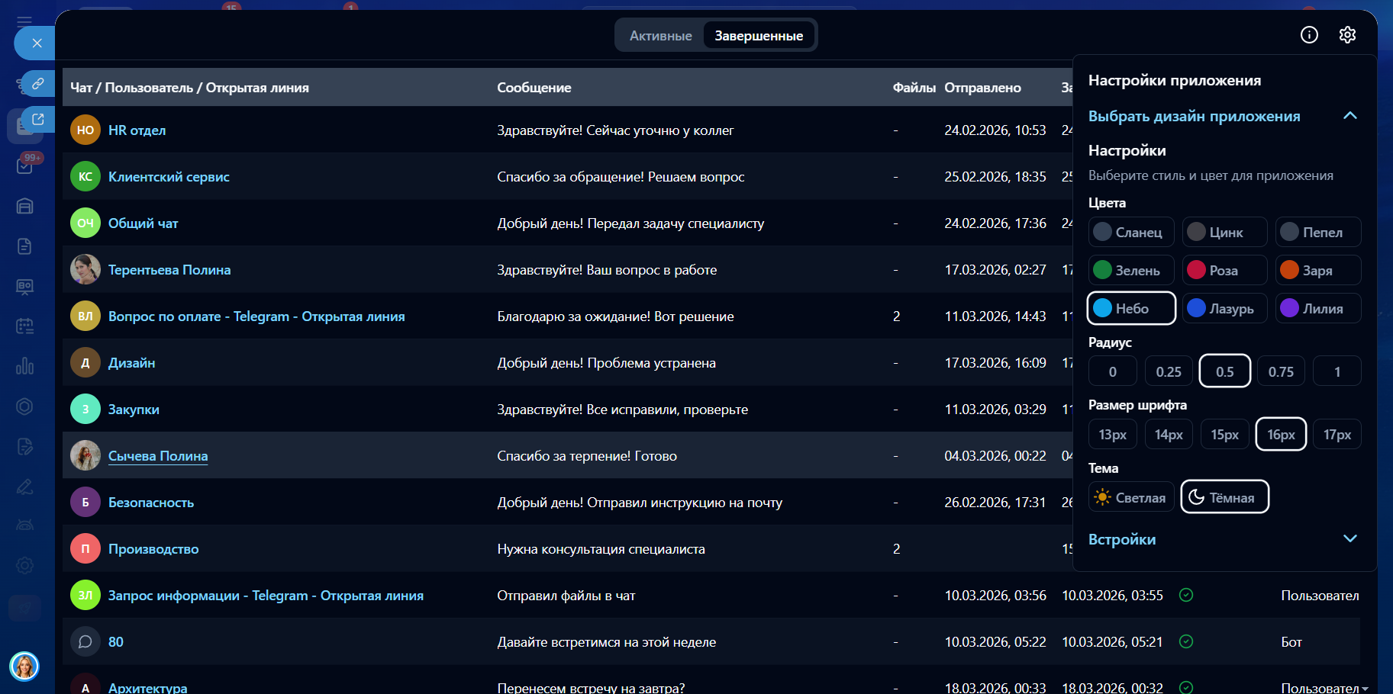Select the Светлая theme option

tap(1131, 498)
